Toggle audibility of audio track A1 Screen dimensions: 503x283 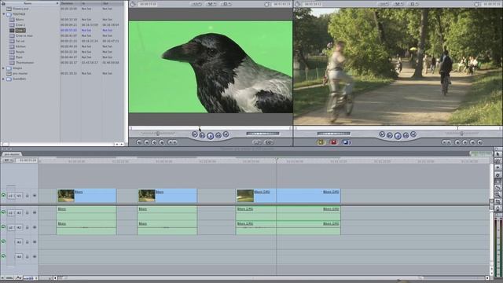[x=3, y=212]
